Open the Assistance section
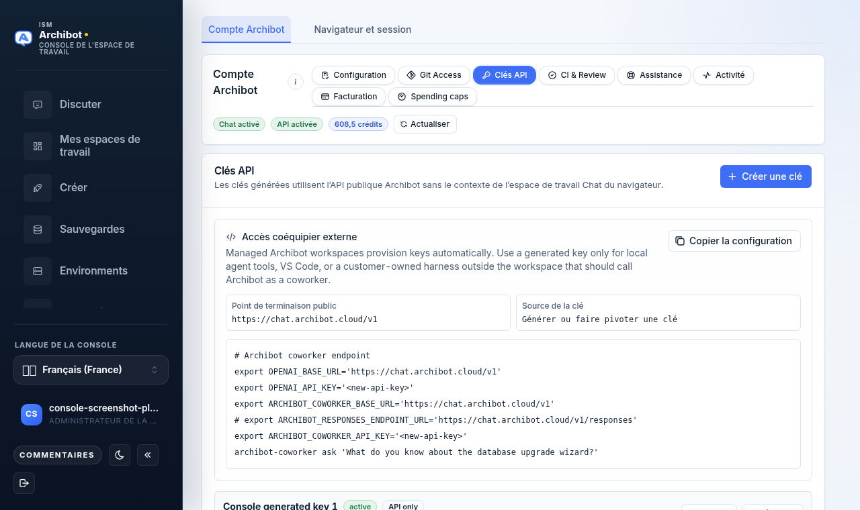The width and height of the screenshot is (860, 510). click(x=654, y=75)
